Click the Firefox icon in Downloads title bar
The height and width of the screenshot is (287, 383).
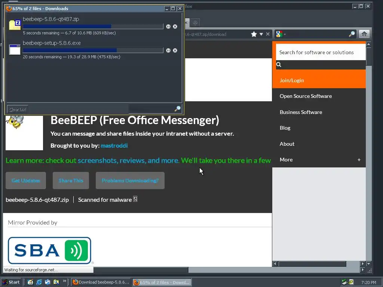click(9, 9)
